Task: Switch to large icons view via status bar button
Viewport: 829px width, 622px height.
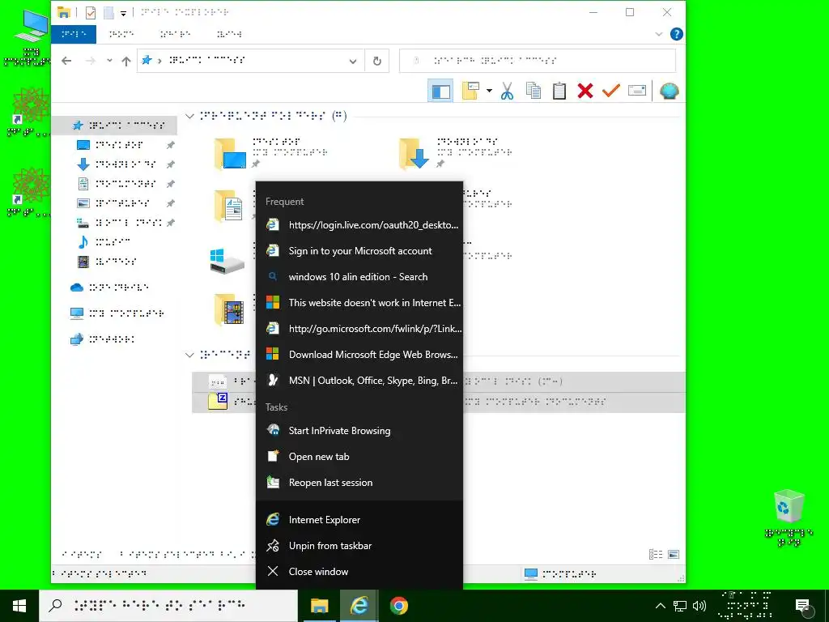Action: pos(674,554)
